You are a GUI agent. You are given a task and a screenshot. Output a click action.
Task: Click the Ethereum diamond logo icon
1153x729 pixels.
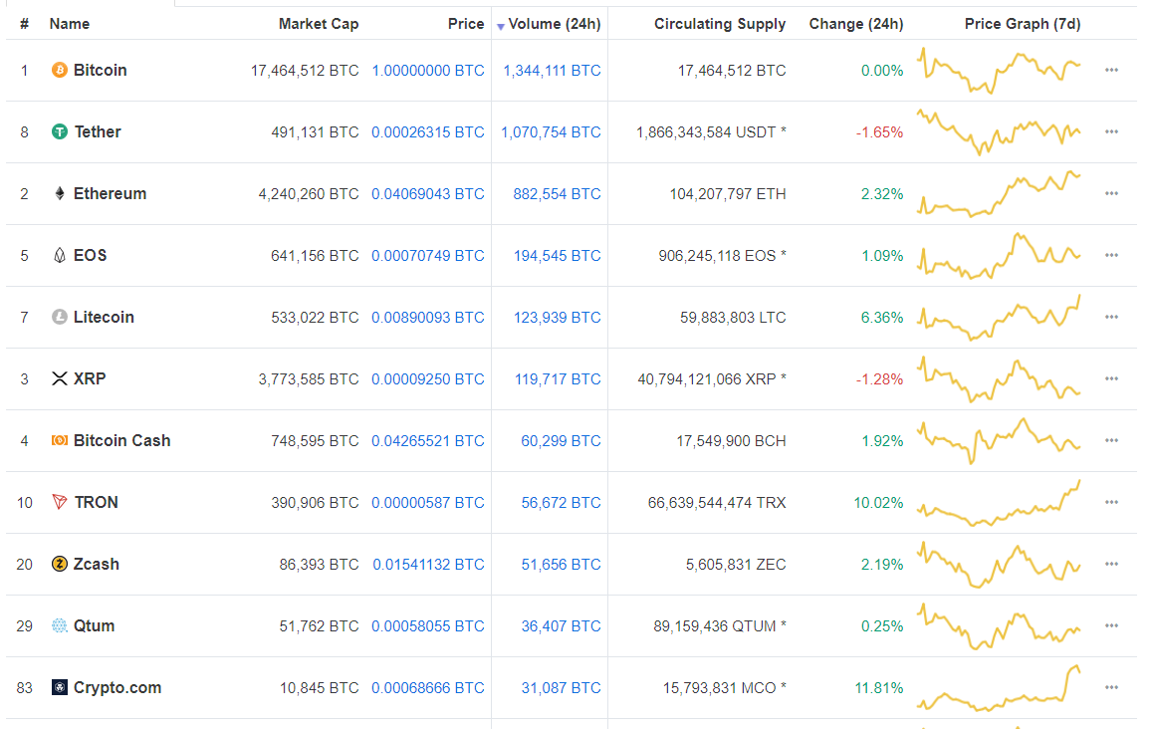[x=60, y=194]
